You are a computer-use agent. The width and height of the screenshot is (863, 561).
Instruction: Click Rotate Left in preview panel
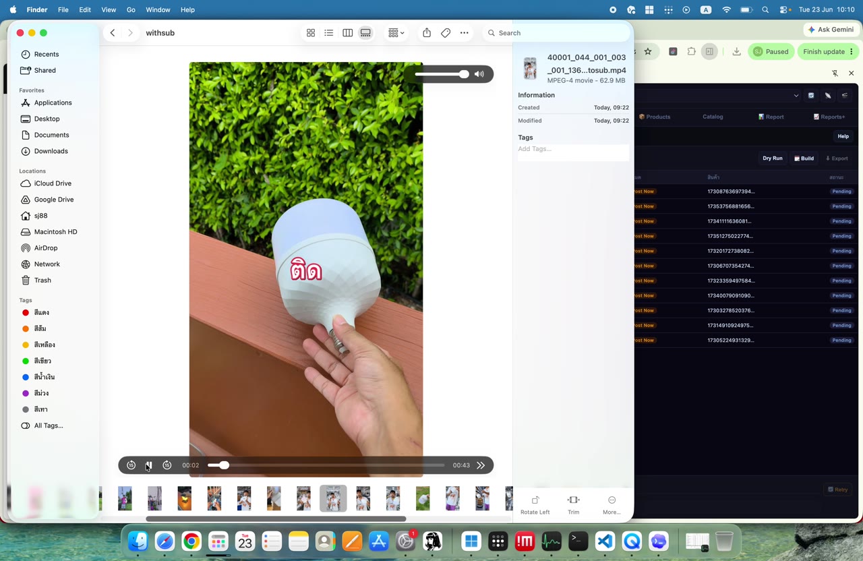click(x=535, y=505)
